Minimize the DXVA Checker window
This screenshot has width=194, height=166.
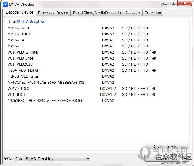(165, 3)
